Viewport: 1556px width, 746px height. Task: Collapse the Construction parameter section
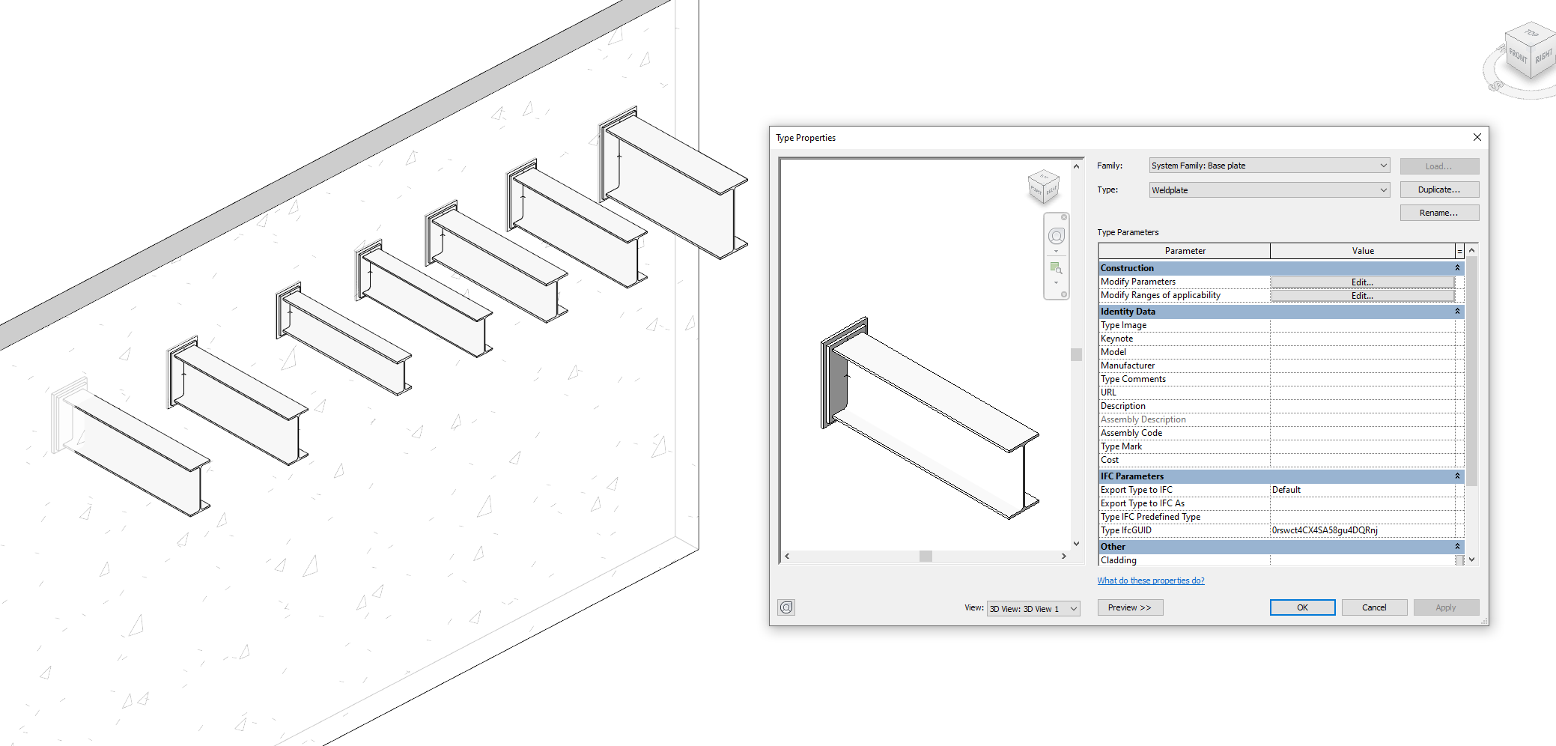pyautogui.click(x=1457, y=268)
